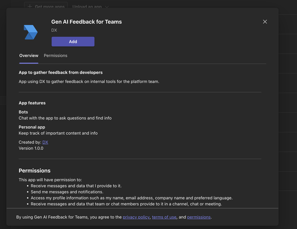
Task: Click the App to gather feedback heading
Action: [60, 72]
